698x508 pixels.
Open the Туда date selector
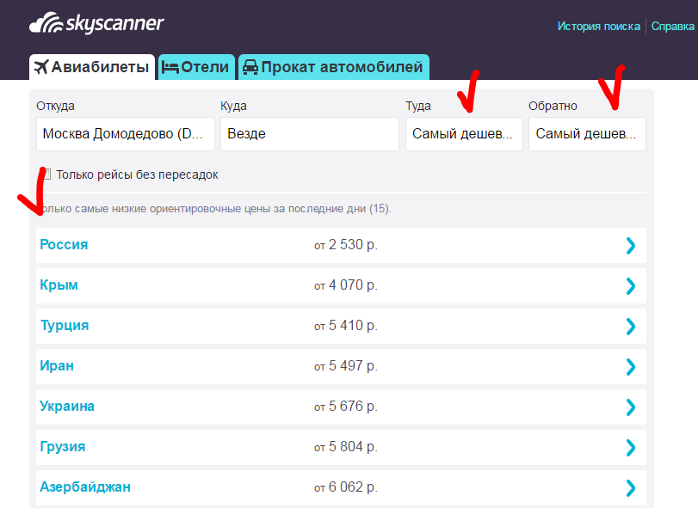pos(464,134)
